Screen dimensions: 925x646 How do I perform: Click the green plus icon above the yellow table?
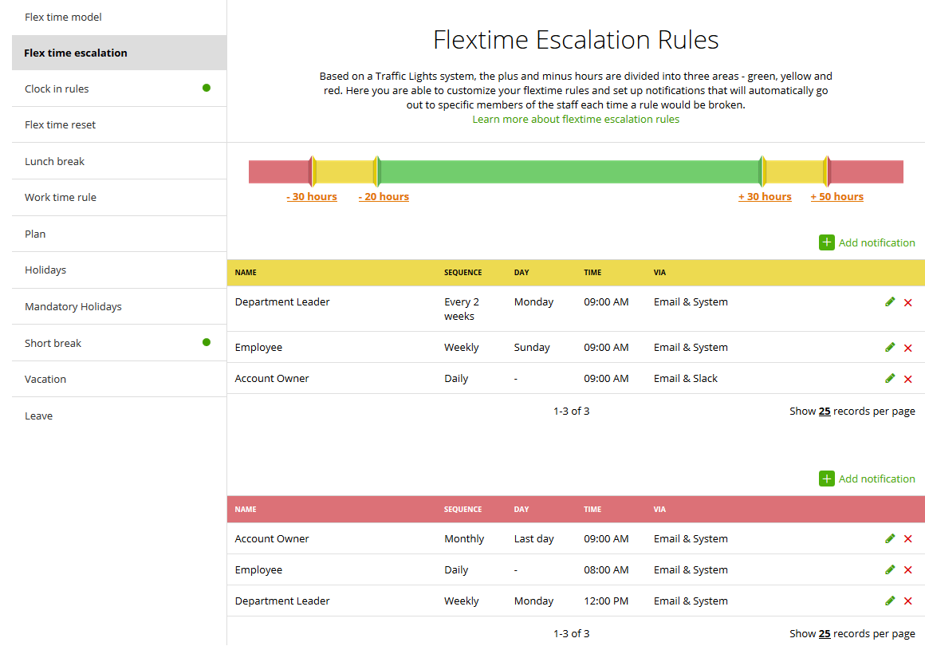point(826,242)
